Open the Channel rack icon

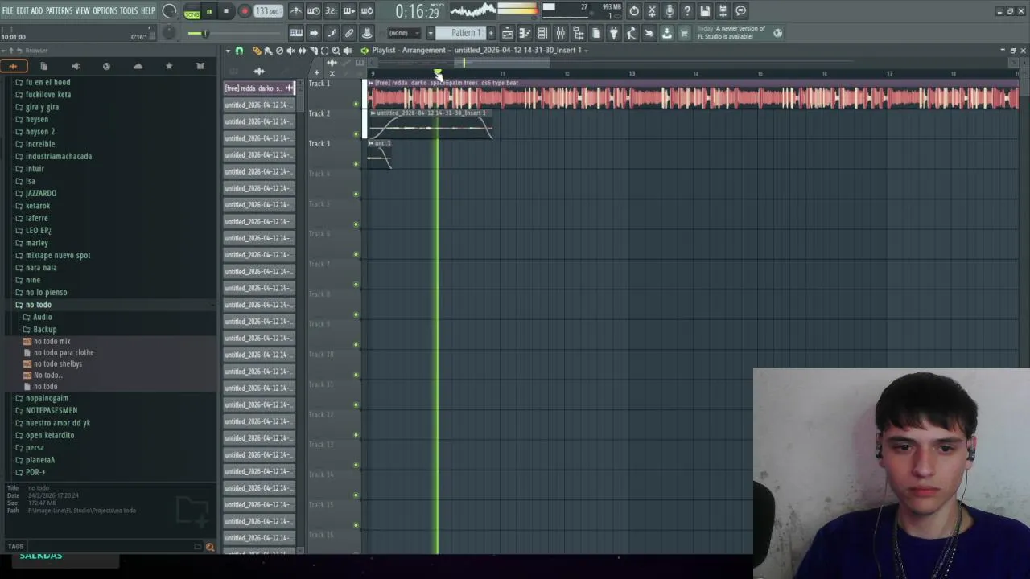542,33
